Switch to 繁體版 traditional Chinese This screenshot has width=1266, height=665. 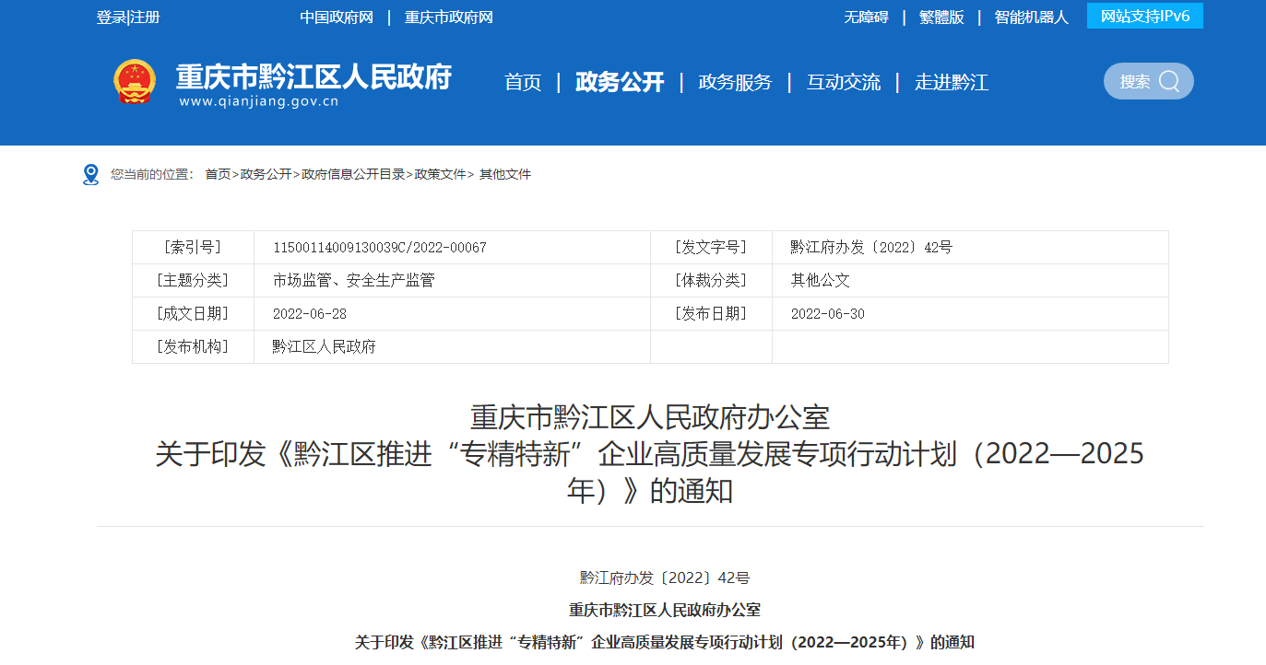[941, 17]
